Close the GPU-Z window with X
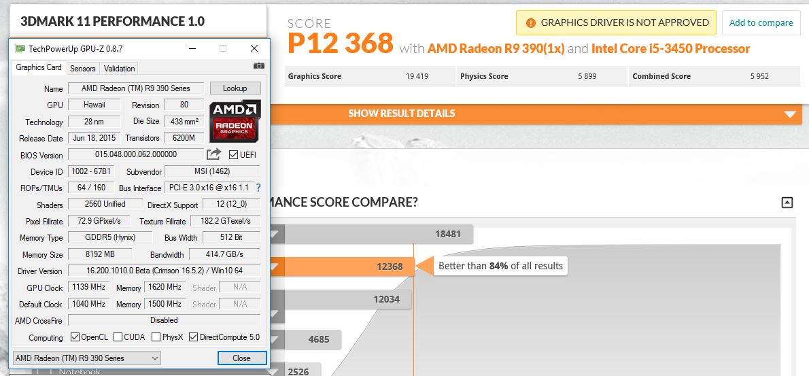 click(254, 48)
